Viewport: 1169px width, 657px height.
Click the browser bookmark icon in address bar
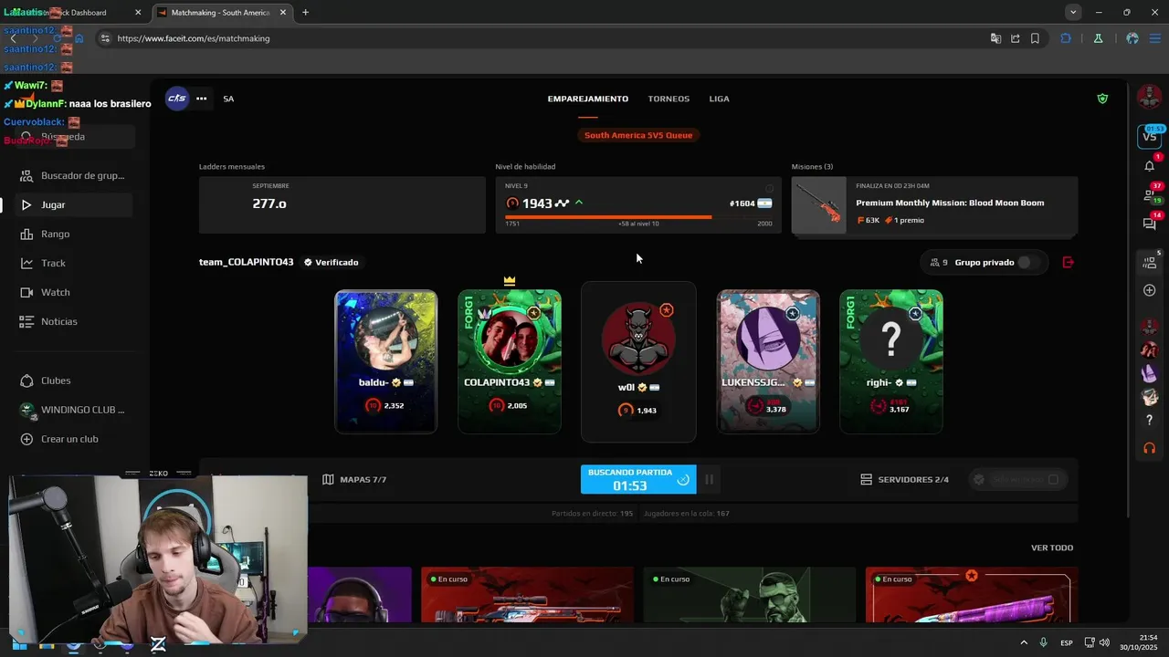(x=1035, y=38)
